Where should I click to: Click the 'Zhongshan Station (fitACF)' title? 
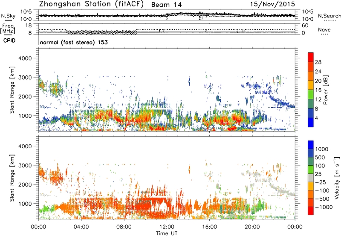91,4
